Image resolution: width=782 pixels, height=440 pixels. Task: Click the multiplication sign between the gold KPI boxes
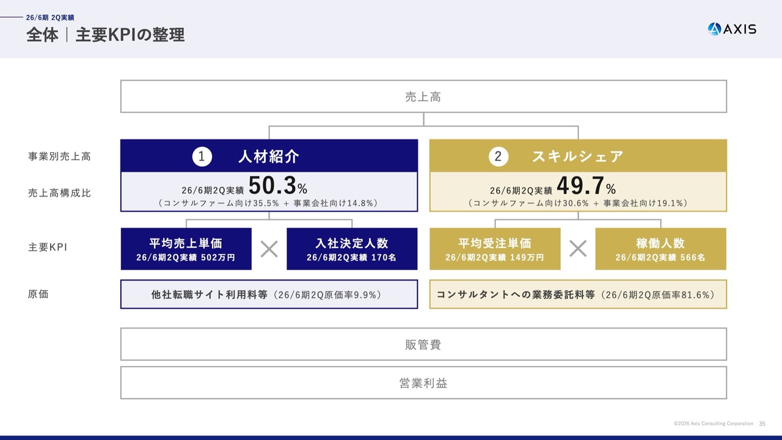tap(578, 249)
